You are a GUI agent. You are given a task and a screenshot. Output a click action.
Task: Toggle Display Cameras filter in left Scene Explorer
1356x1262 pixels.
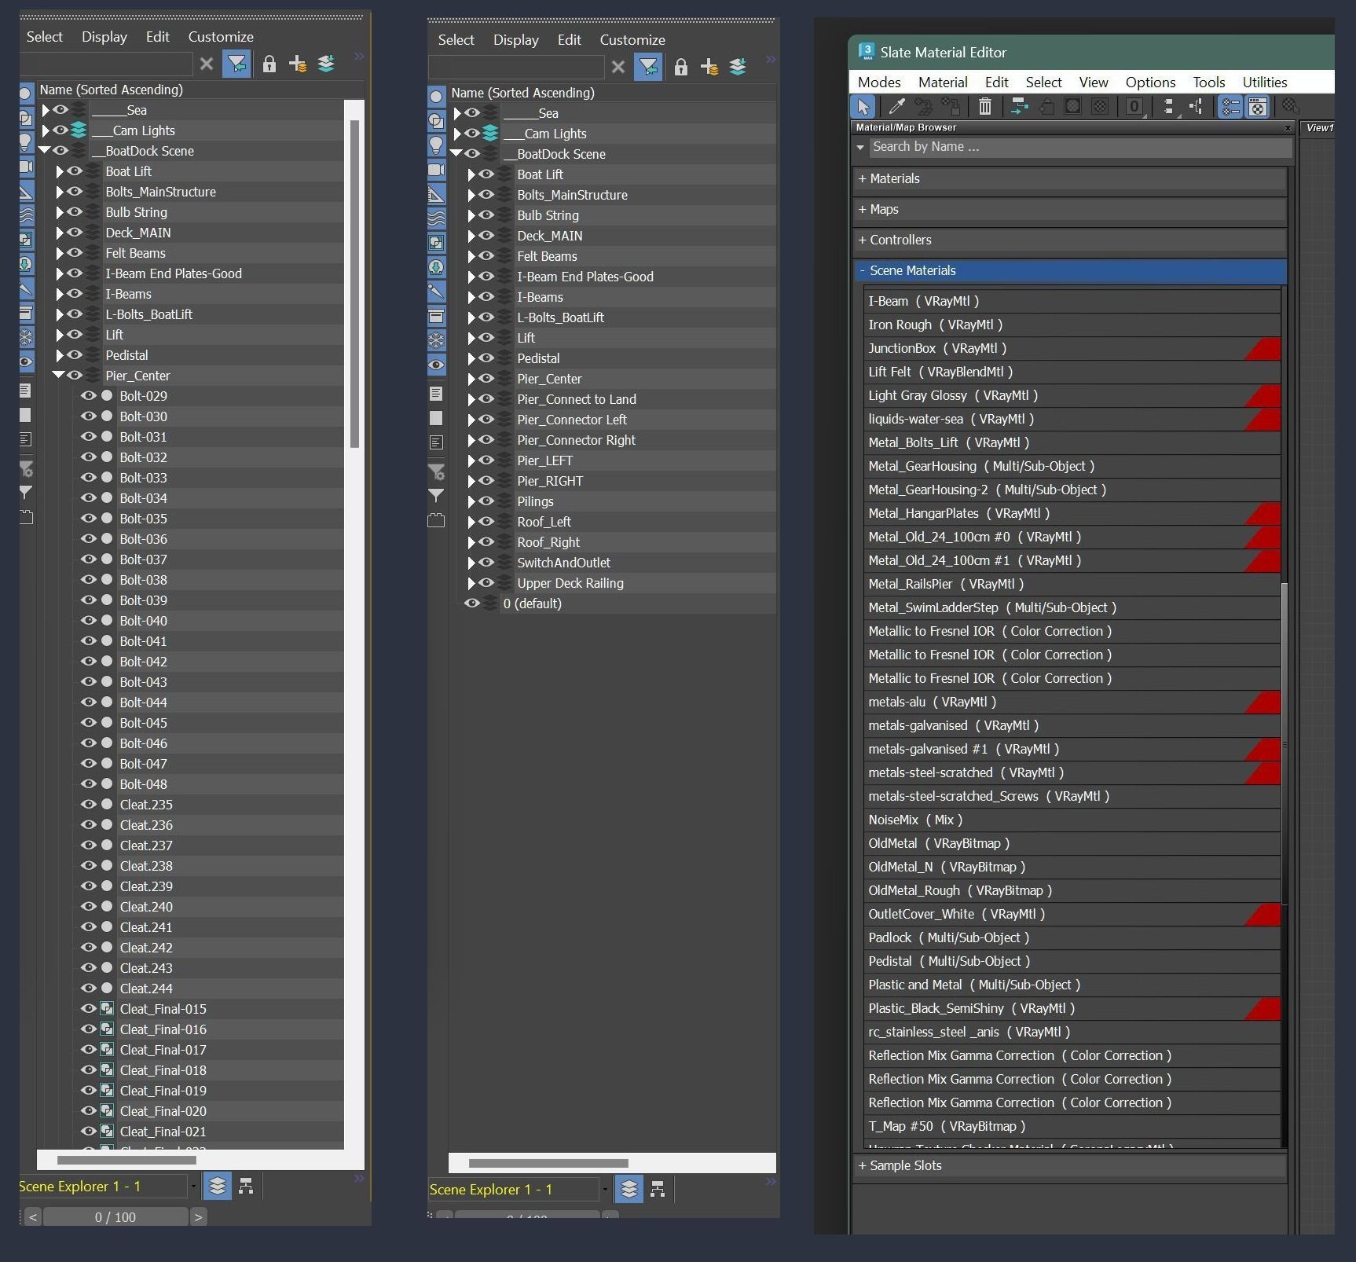click(x=26, y=167)
